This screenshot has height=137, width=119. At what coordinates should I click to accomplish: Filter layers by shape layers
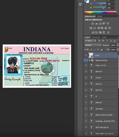coord(111,41)
